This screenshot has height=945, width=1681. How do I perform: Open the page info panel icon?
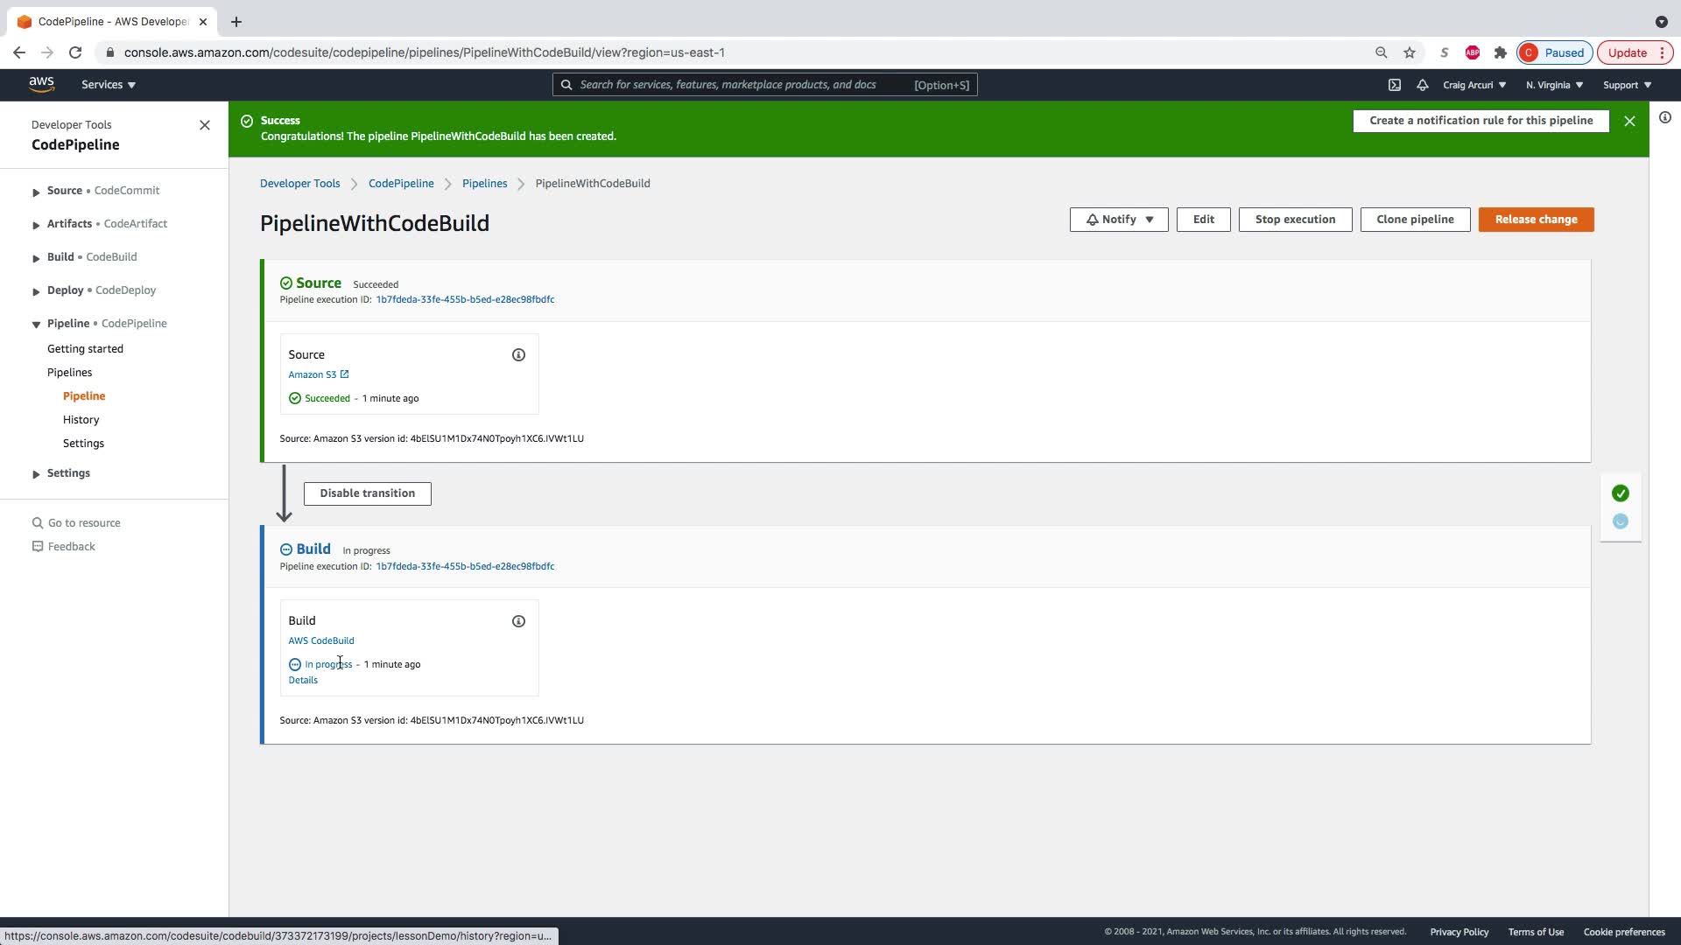coord(1665,117)
